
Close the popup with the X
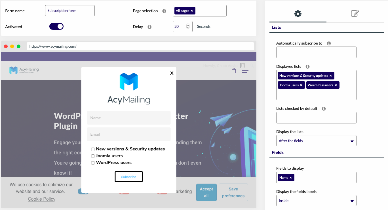click(172, 73)
